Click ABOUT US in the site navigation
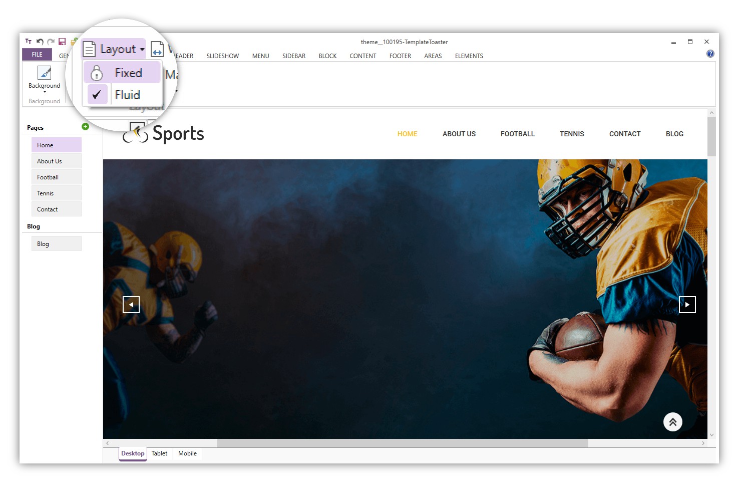The width and height of the screenshot is (739, 483). point(459,134)
